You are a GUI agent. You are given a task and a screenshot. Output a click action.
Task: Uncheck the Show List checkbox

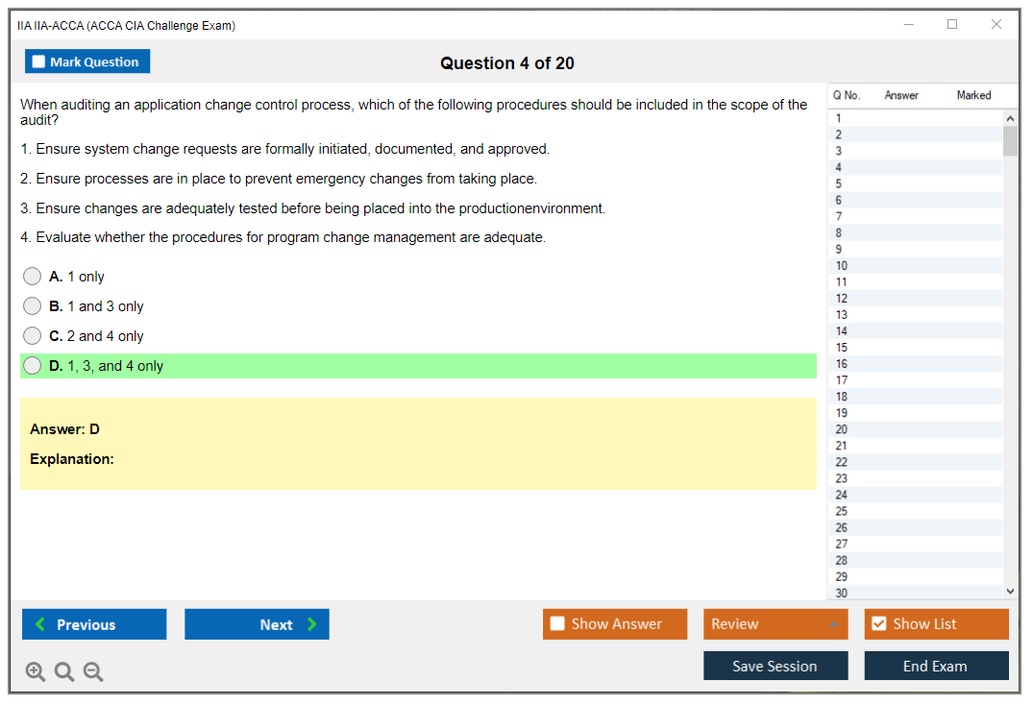coord(878,624)
